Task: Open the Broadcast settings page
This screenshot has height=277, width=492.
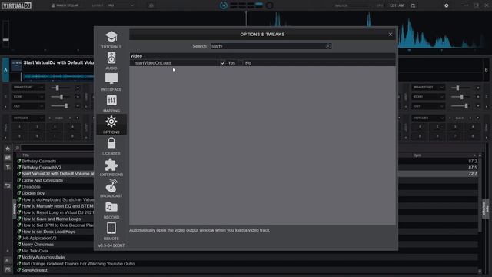Action: coord(111,189)
